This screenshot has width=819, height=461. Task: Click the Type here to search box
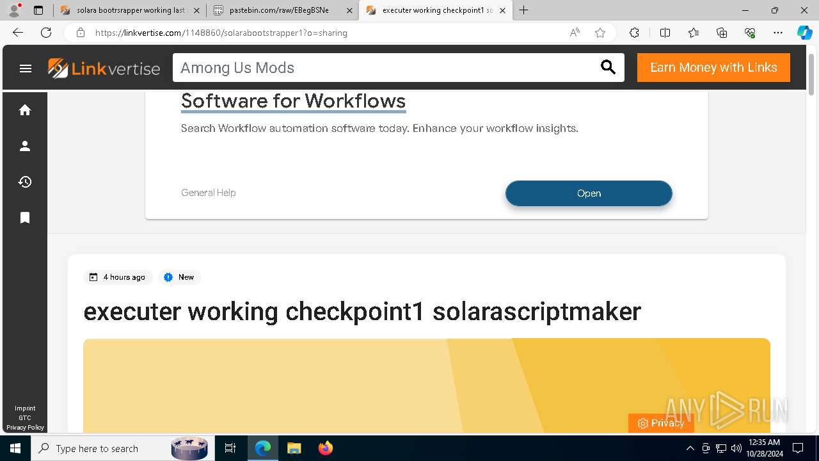(122, 448)
